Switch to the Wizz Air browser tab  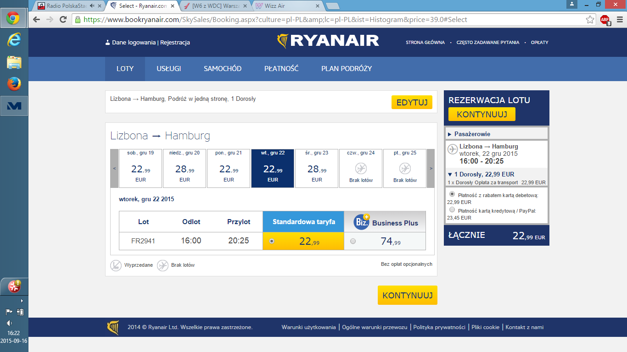[x=287, y=6]
